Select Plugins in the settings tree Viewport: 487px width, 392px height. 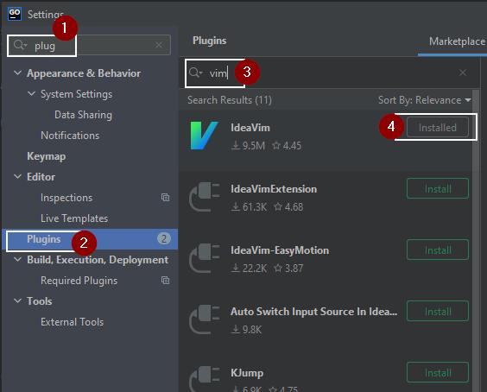(x=90, y=239)
